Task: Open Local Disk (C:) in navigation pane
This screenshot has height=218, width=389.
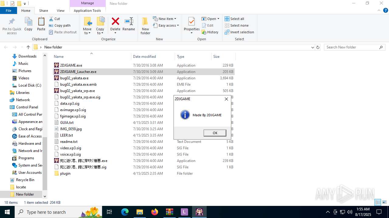Action: pos(29,85)
